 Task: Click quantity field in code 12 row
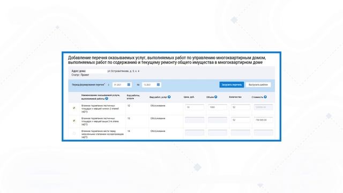coord(241,107)
